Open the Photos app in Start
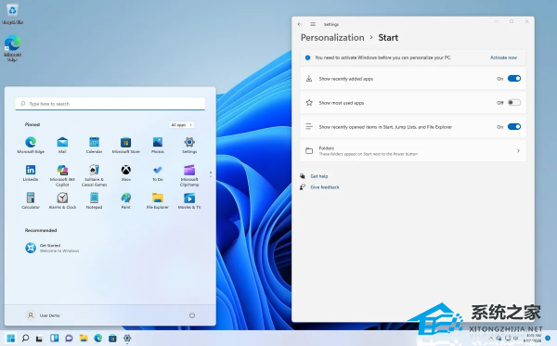Screen dimensions: 557x346 (x=158, y=145)
